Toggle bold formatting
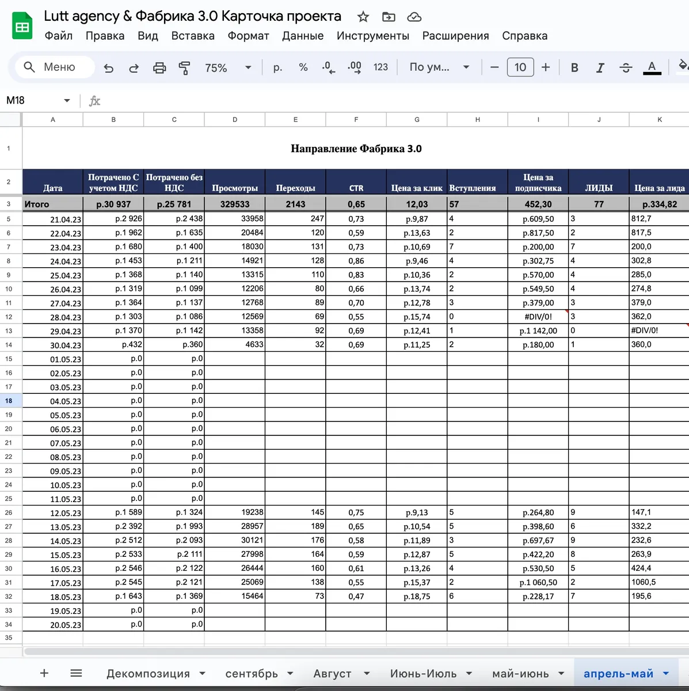The image size is (689, 691). [x=574, y=67]
